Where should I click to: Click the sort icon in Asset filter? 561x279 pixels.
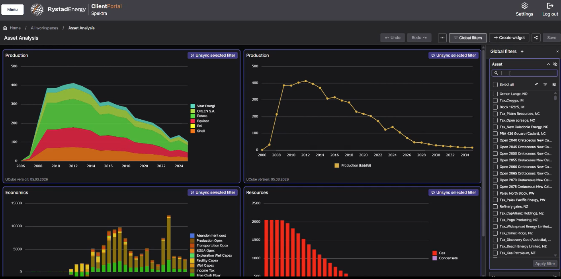tap(545, 84)
